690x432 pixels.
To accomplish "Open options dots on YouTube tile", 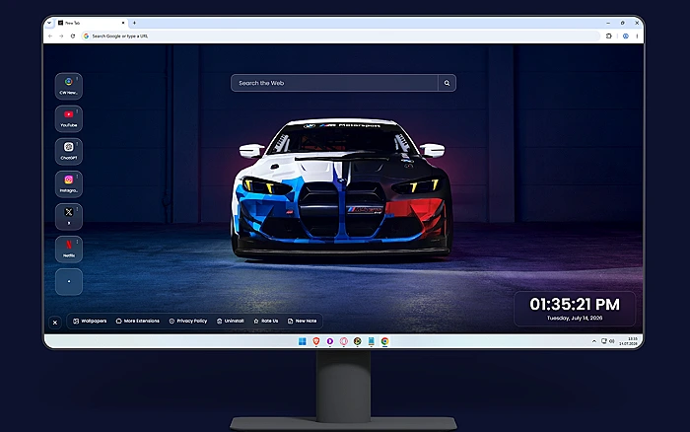I will (x=77, y=111).
